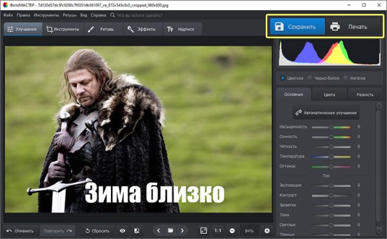Click the Оттенок slider handle
387x239 pixels.
coord(331,167)
